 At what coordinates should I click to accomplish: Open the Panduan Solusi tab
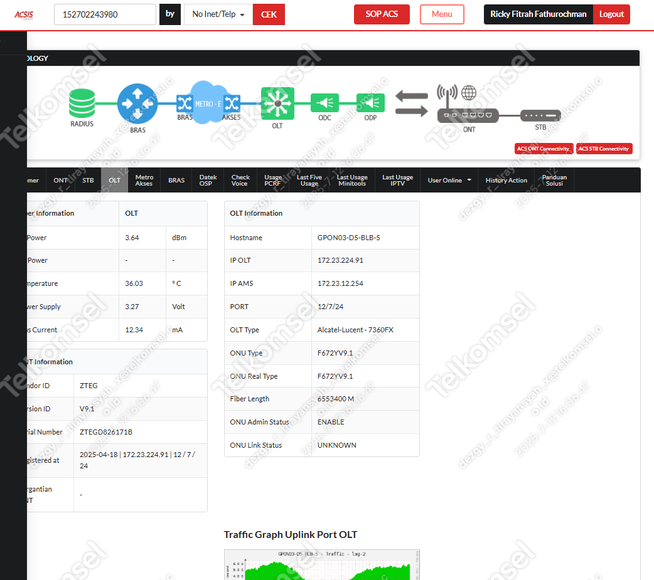pyautogui.click(x=554, y=180)
